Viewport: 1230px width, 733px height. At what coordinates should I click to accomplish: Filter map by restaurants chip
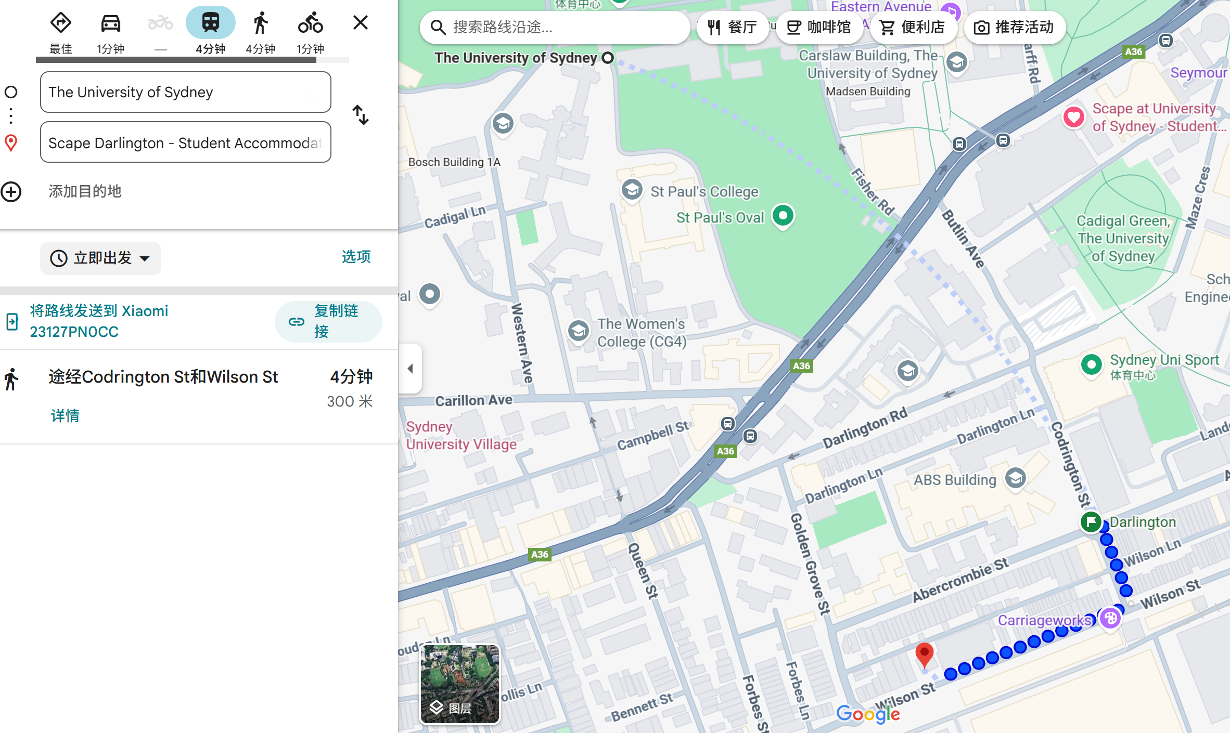(733, 28)
